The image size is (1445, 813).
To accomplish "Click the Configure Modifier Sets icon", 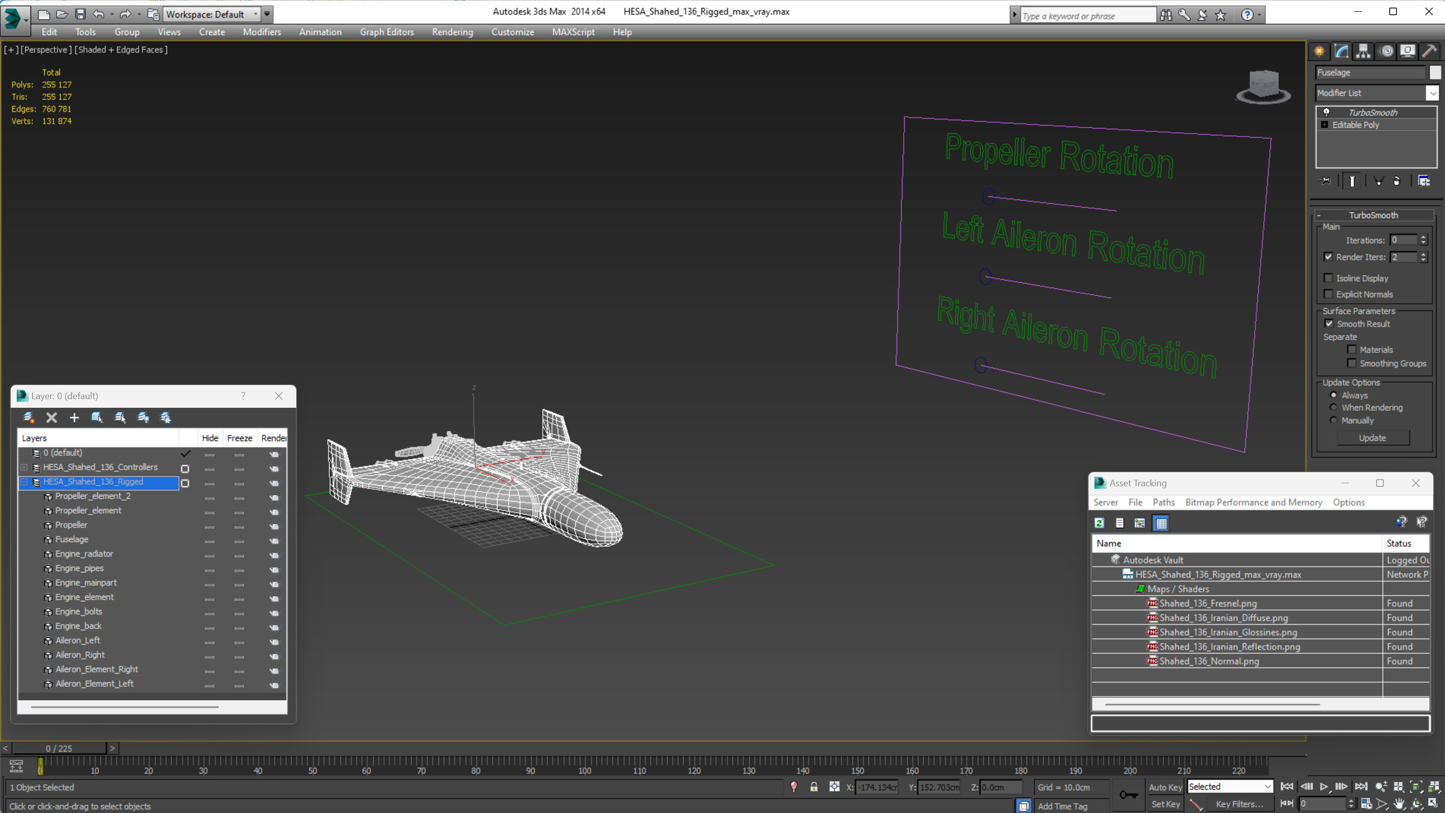I will click(x=1424, y=181).
